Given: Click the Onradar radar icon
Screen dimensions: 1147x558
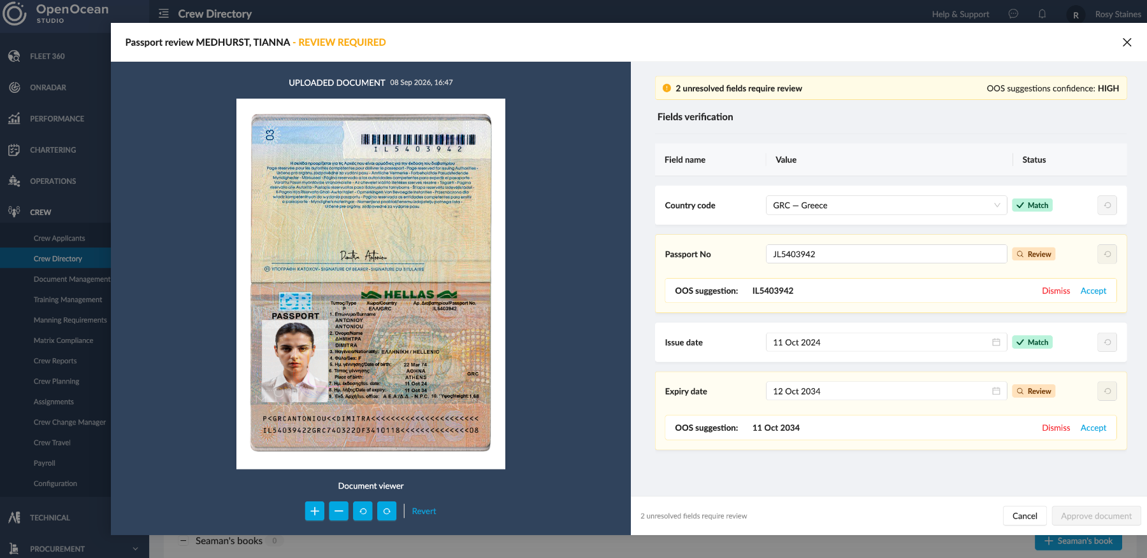Looking at the screenshot, I should click(x=14, y=87).
